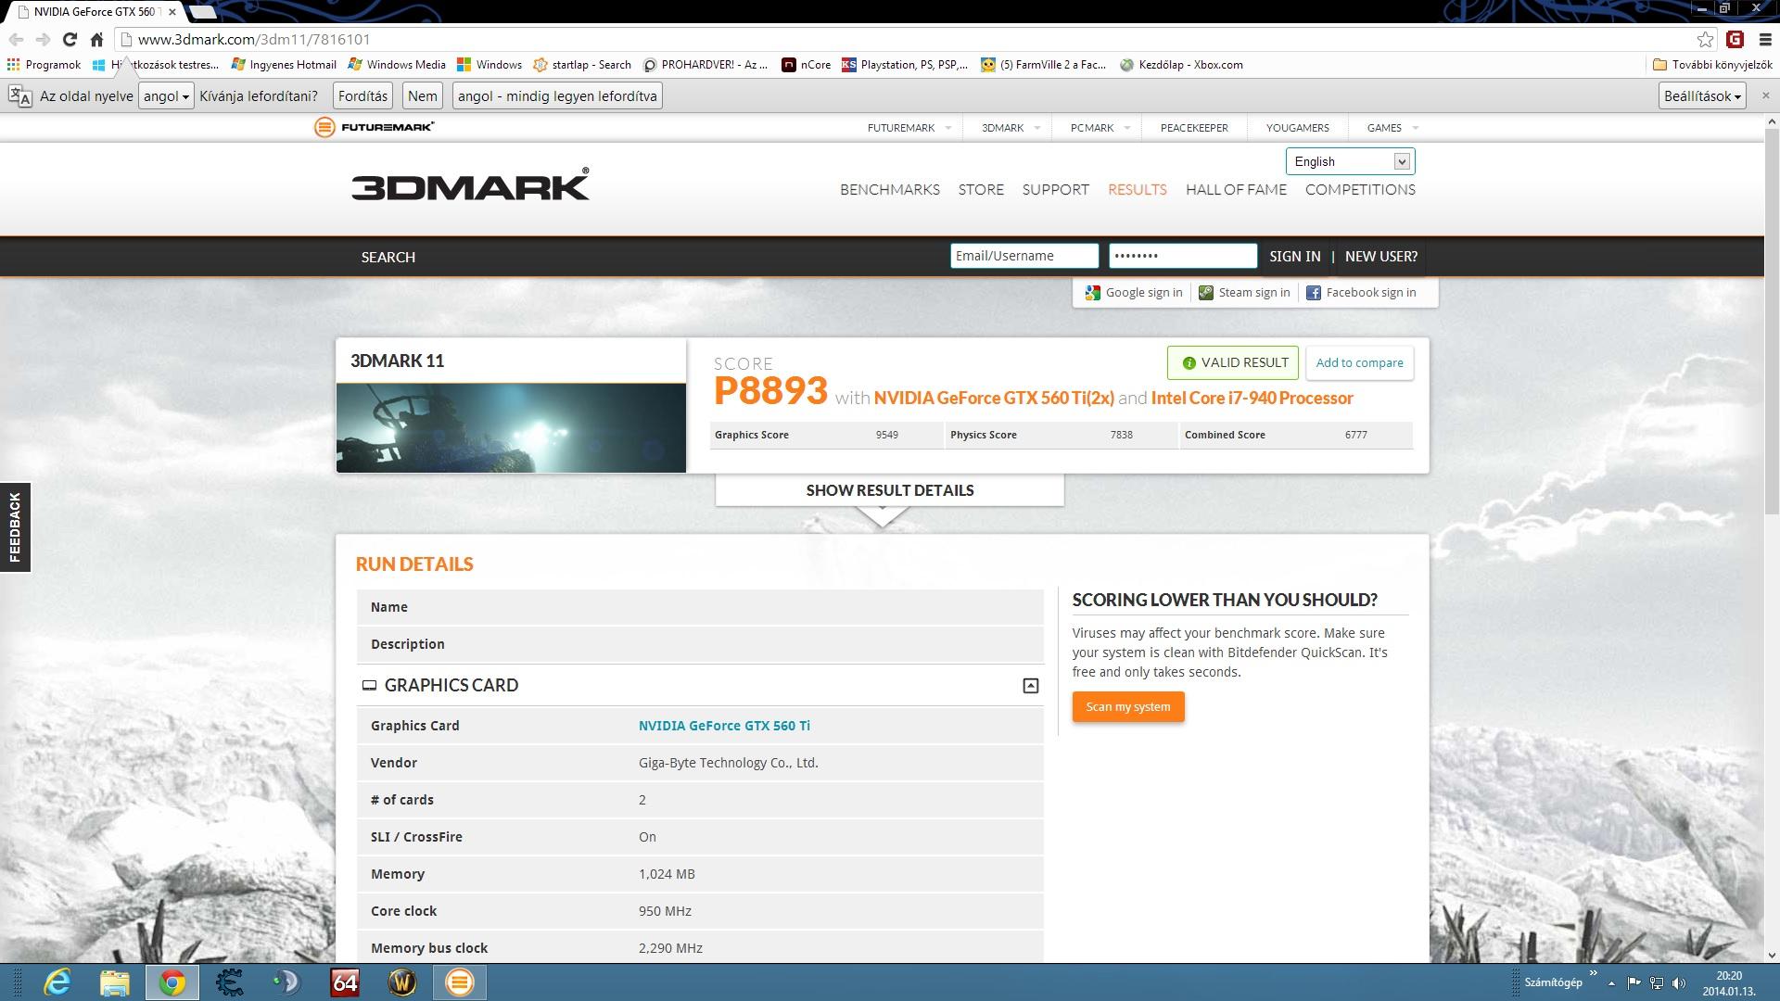Click the Google sign in icon

point(1093,293)
